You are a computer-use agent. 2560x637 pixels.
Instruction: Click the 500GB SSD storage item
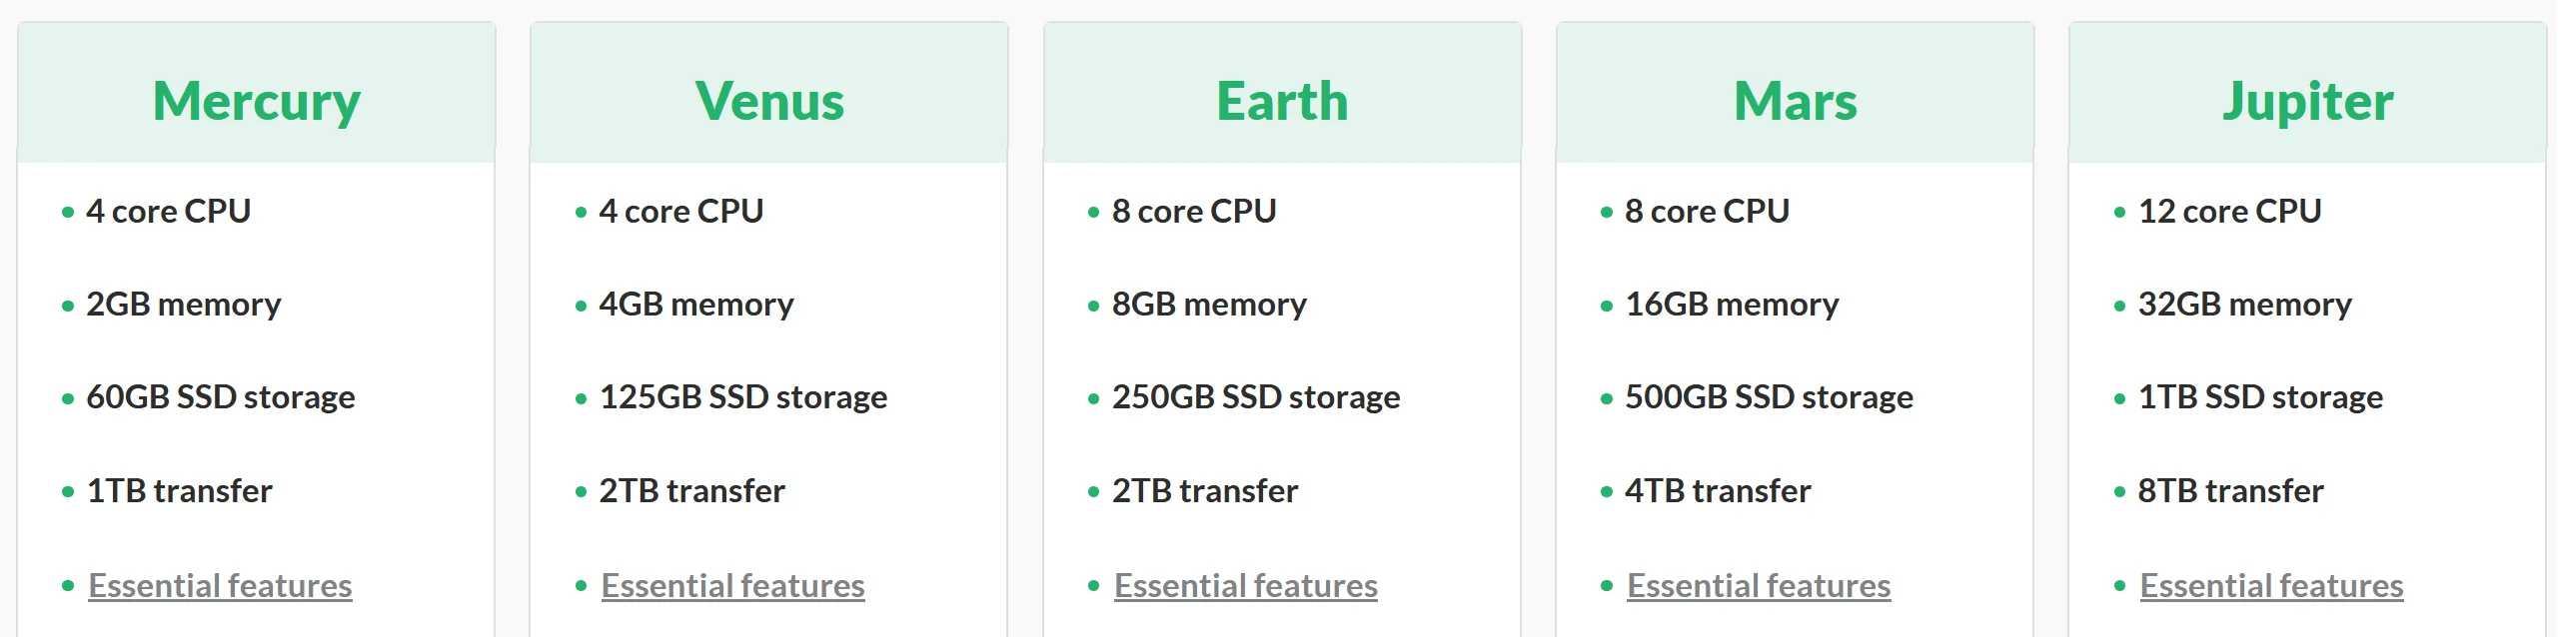pos(1769,397)
